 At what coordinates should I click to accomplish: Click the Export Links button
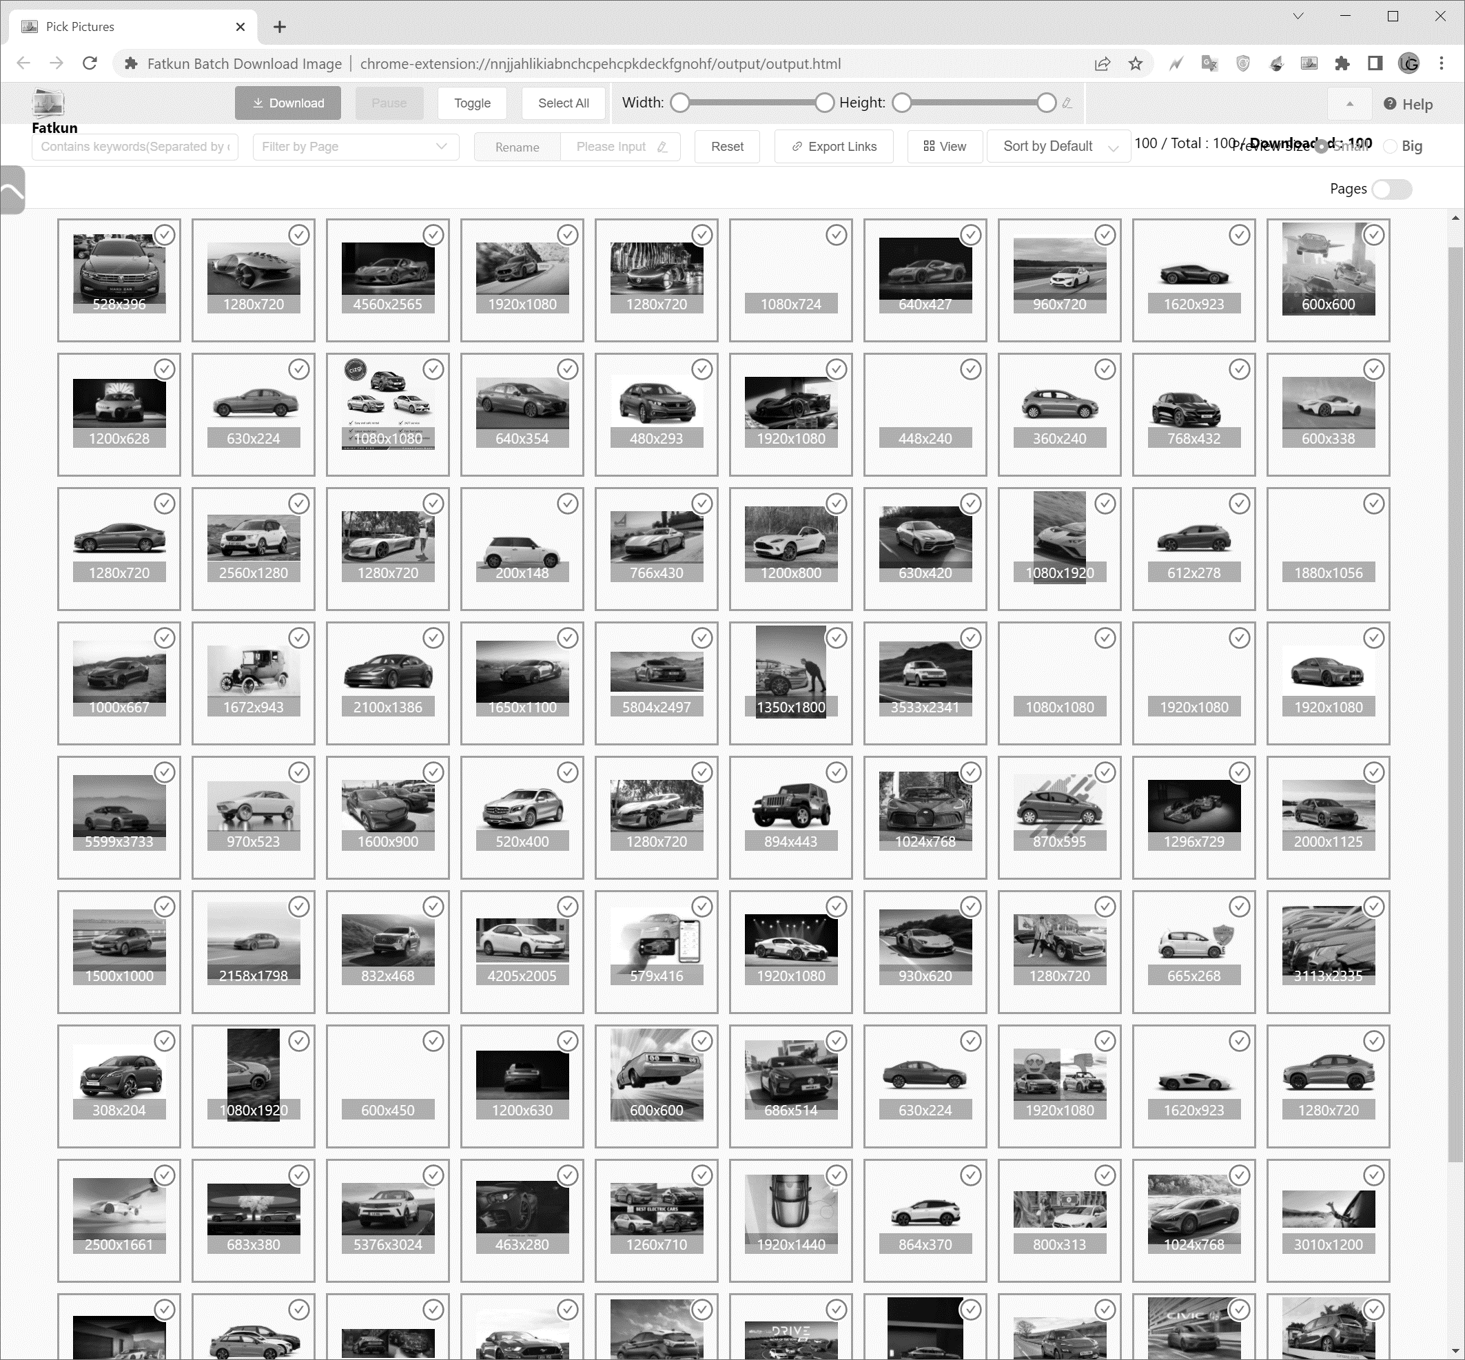pyautogui.click(x=833, y=147)
